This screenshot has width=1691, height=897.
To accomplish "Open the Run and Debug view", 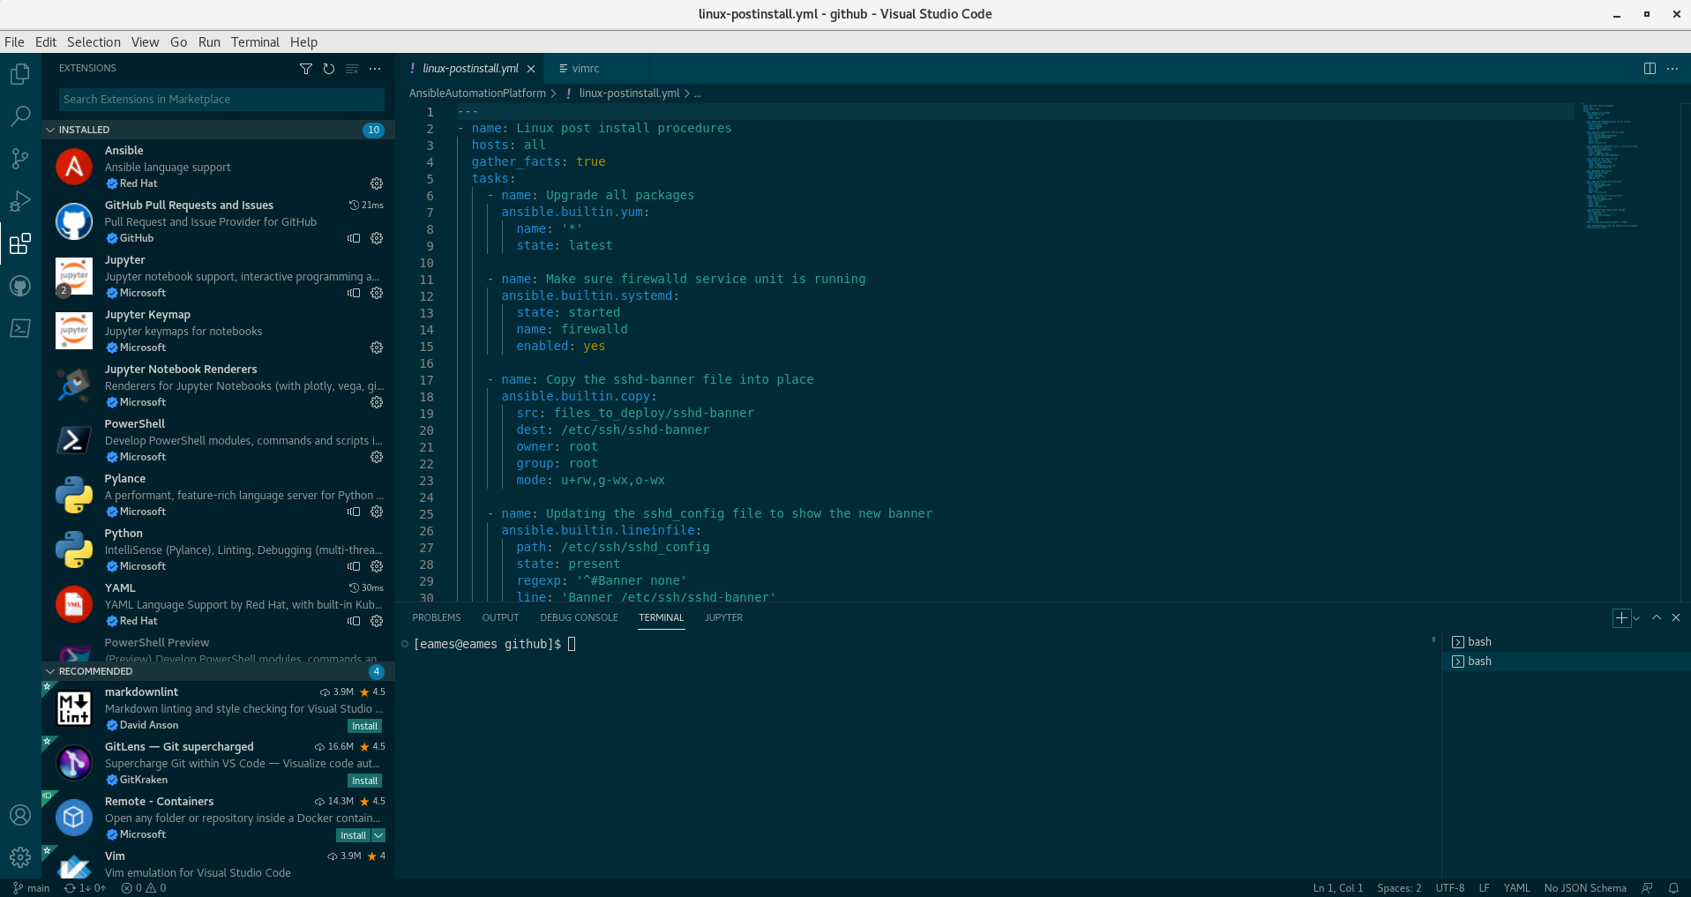I will 20,201.
